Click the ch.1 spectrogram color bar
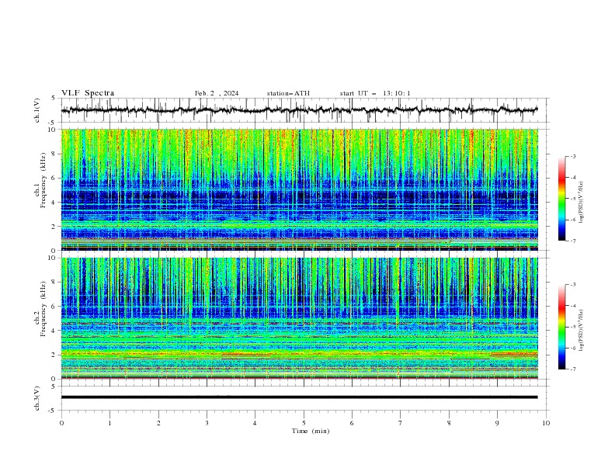 (561, 199)
